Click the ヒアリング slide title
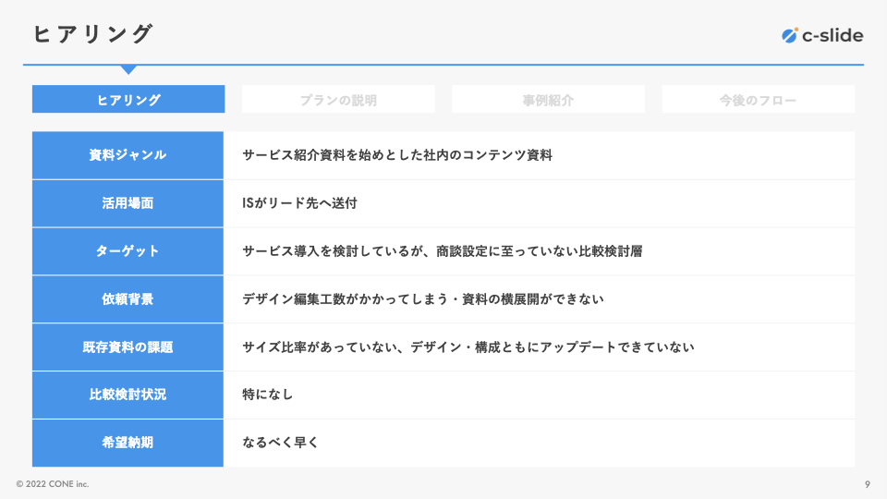This screenshot has width=887, height=499. click(x=92, y=34)
